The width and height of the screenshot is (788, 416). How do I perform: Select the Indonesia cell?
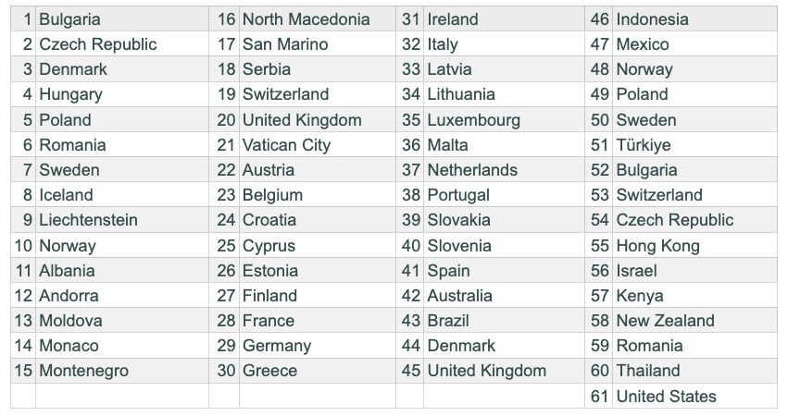pos(652,19)
